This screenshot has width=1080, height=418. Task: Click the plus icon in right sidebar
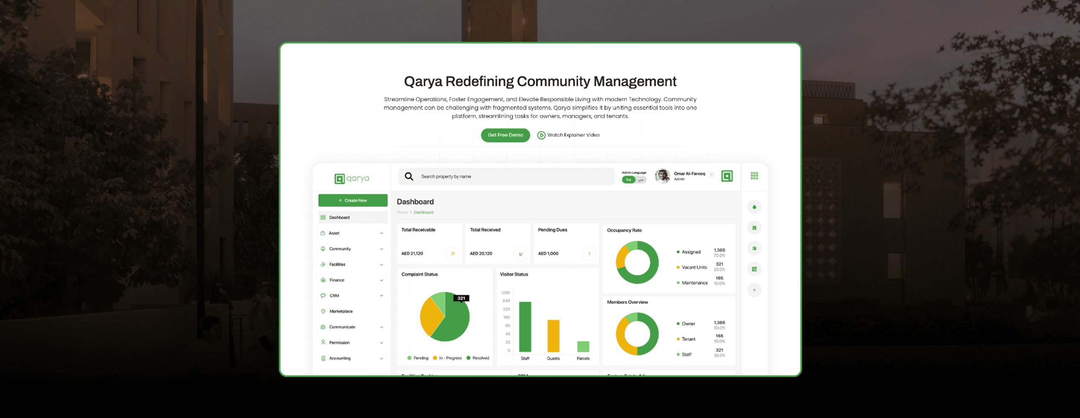click(x=754, y=290)
